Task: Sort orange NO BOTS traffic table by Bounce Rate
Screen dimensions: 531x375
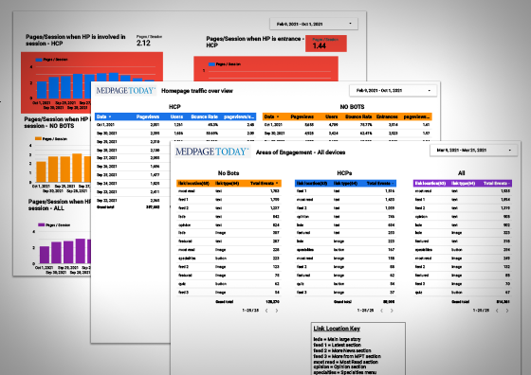Action: (358, 116)
